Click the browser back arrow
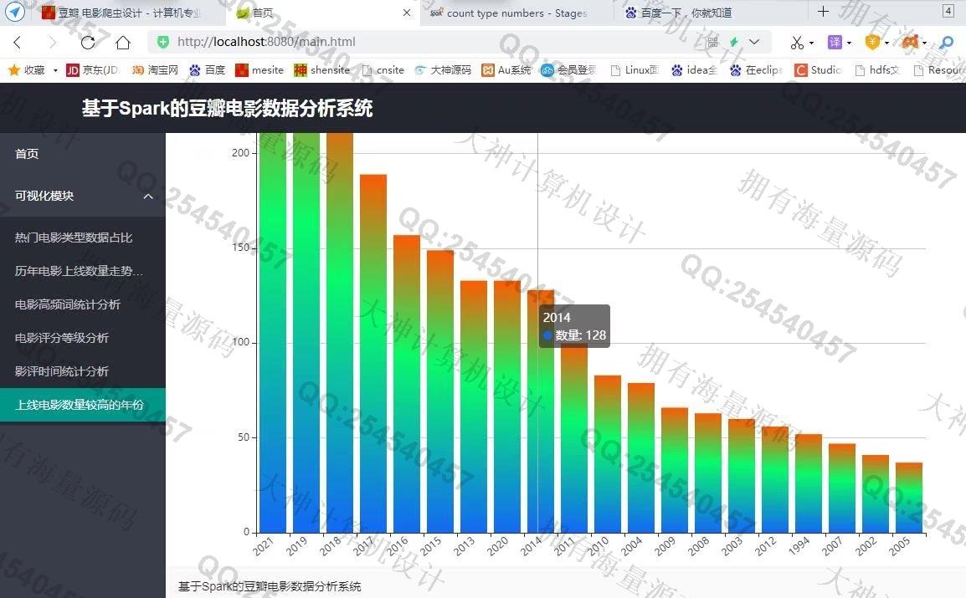The image size is (966, 598). pos(18,42)
